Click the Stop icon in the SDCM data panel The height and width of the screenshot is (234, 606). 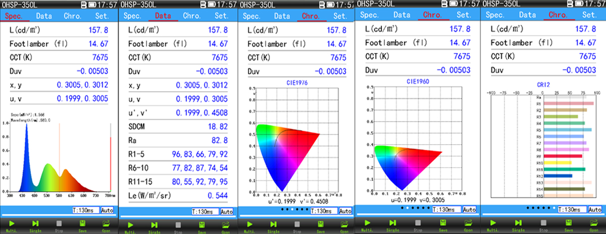tap(177, 225)
